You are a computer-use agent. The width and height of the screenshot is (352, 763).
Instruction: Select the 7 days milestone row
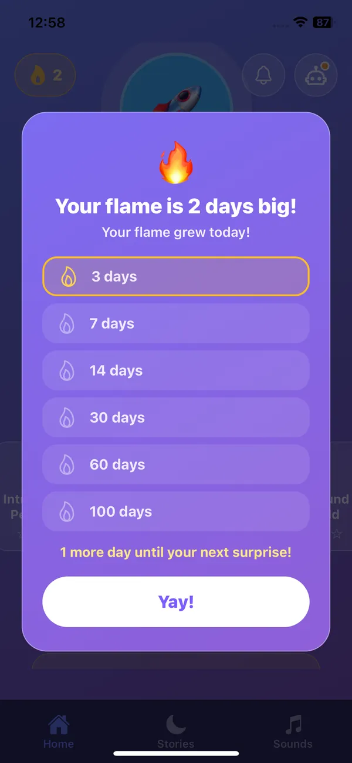[x=176, y=323]
